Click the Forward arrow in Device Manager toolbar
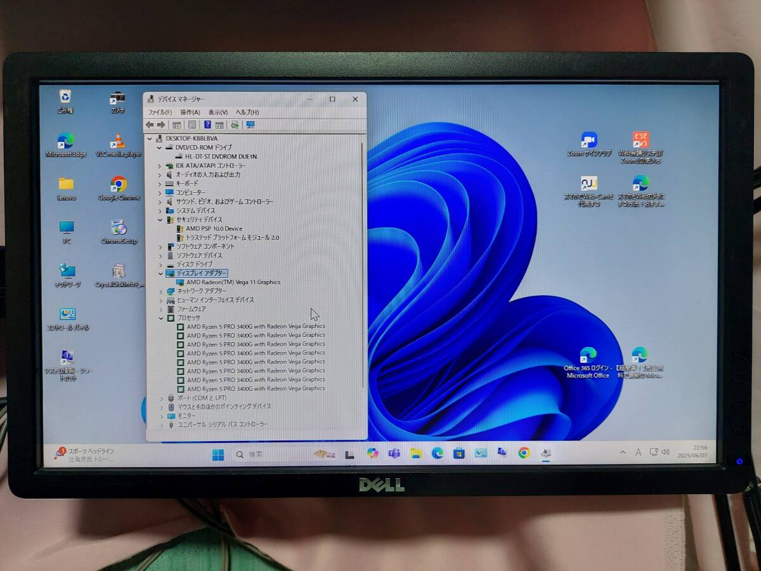 click(161, 125)
